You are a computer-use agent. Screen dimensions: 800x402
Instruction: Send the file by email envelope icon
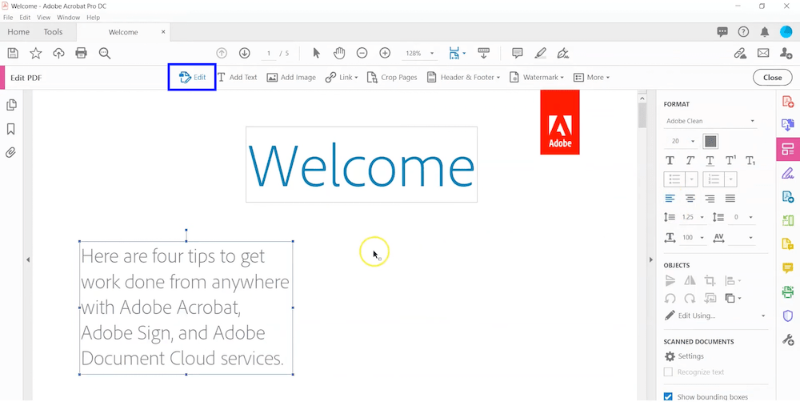[762, 53]
